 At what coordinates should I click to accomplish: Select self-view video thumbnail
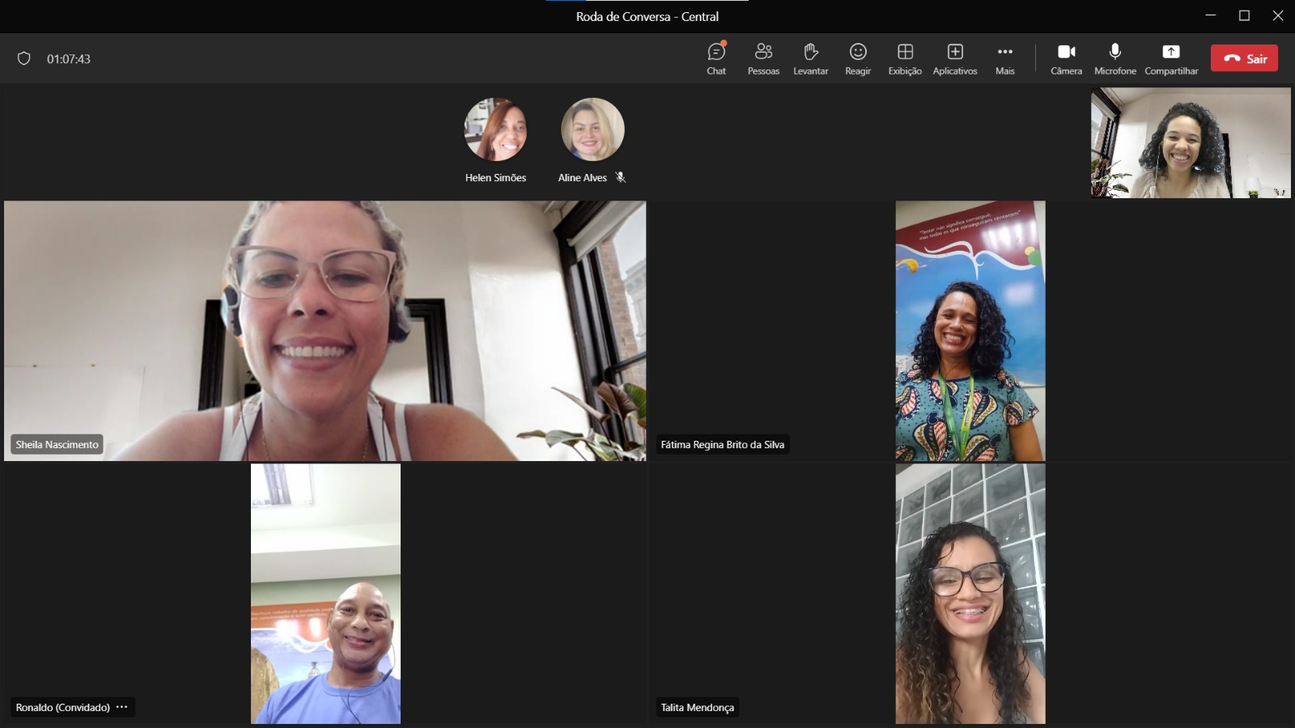click(1191, 142)
